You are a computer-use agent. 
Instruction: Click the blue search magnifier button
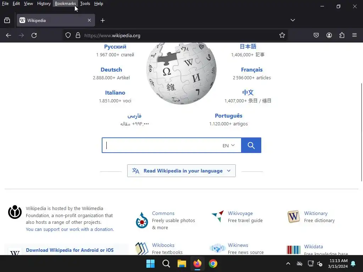(x=251, y=145)
